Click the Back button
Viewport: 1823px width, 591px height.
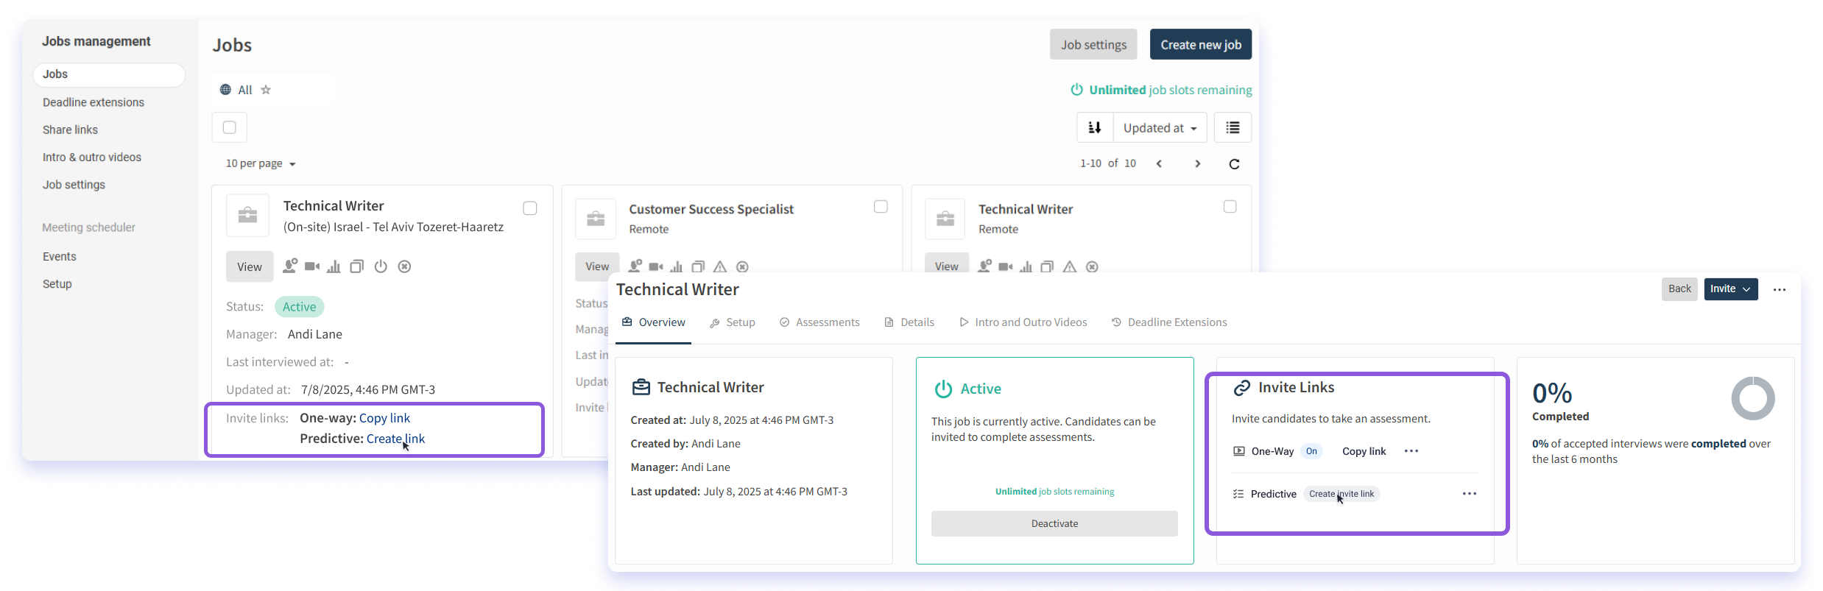[1679, 289]
